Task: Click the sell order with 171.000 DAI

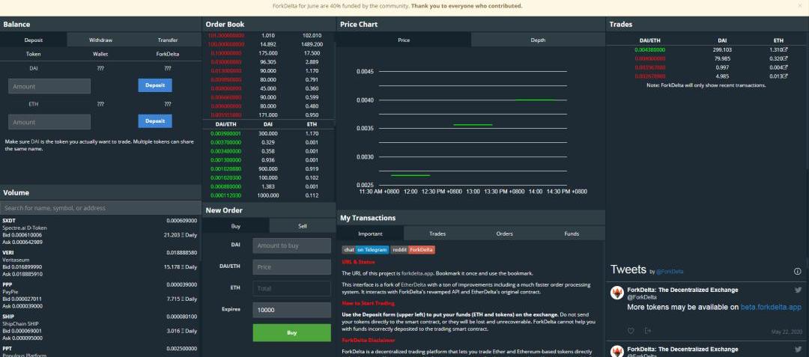Action: 268,115
